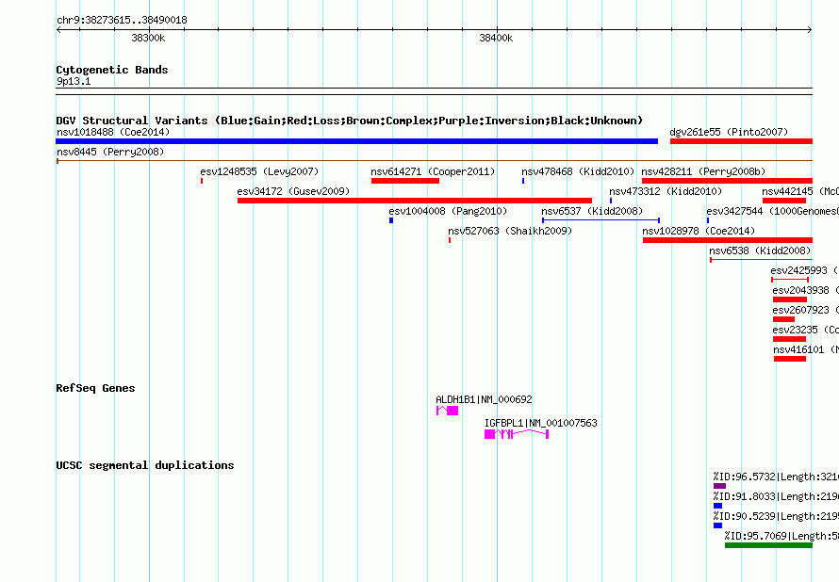Open the nsv473312 (Kidd2010) variant label
Screen dimensions: 839x582
(x=666, y=191)
